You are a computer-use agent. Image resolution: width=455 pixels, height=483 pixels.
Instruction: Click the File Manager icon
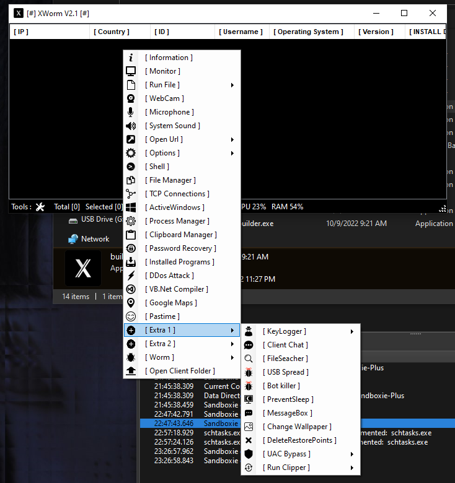pos(131,180)
